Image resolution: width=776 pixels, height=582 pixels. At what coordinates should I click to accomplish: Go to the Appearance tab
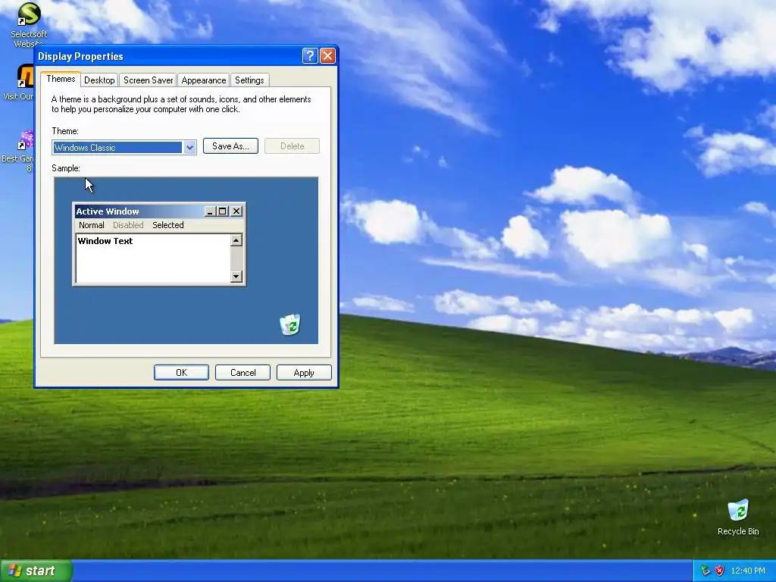click(203, 80)
